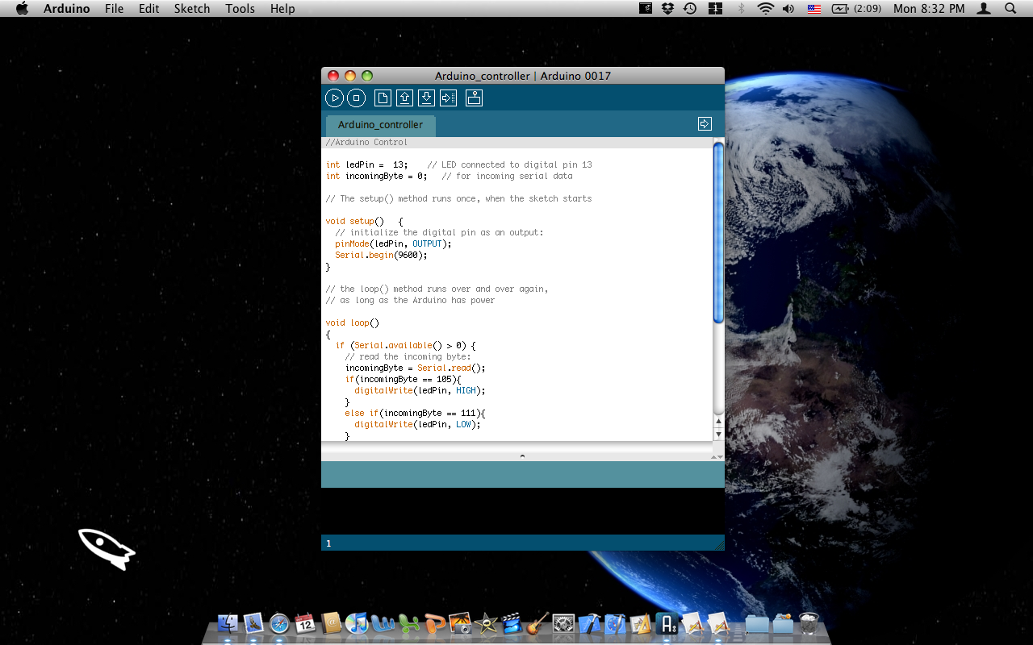Open System Preferences from the Dock

pyautogui.click(x=563, y=623)
